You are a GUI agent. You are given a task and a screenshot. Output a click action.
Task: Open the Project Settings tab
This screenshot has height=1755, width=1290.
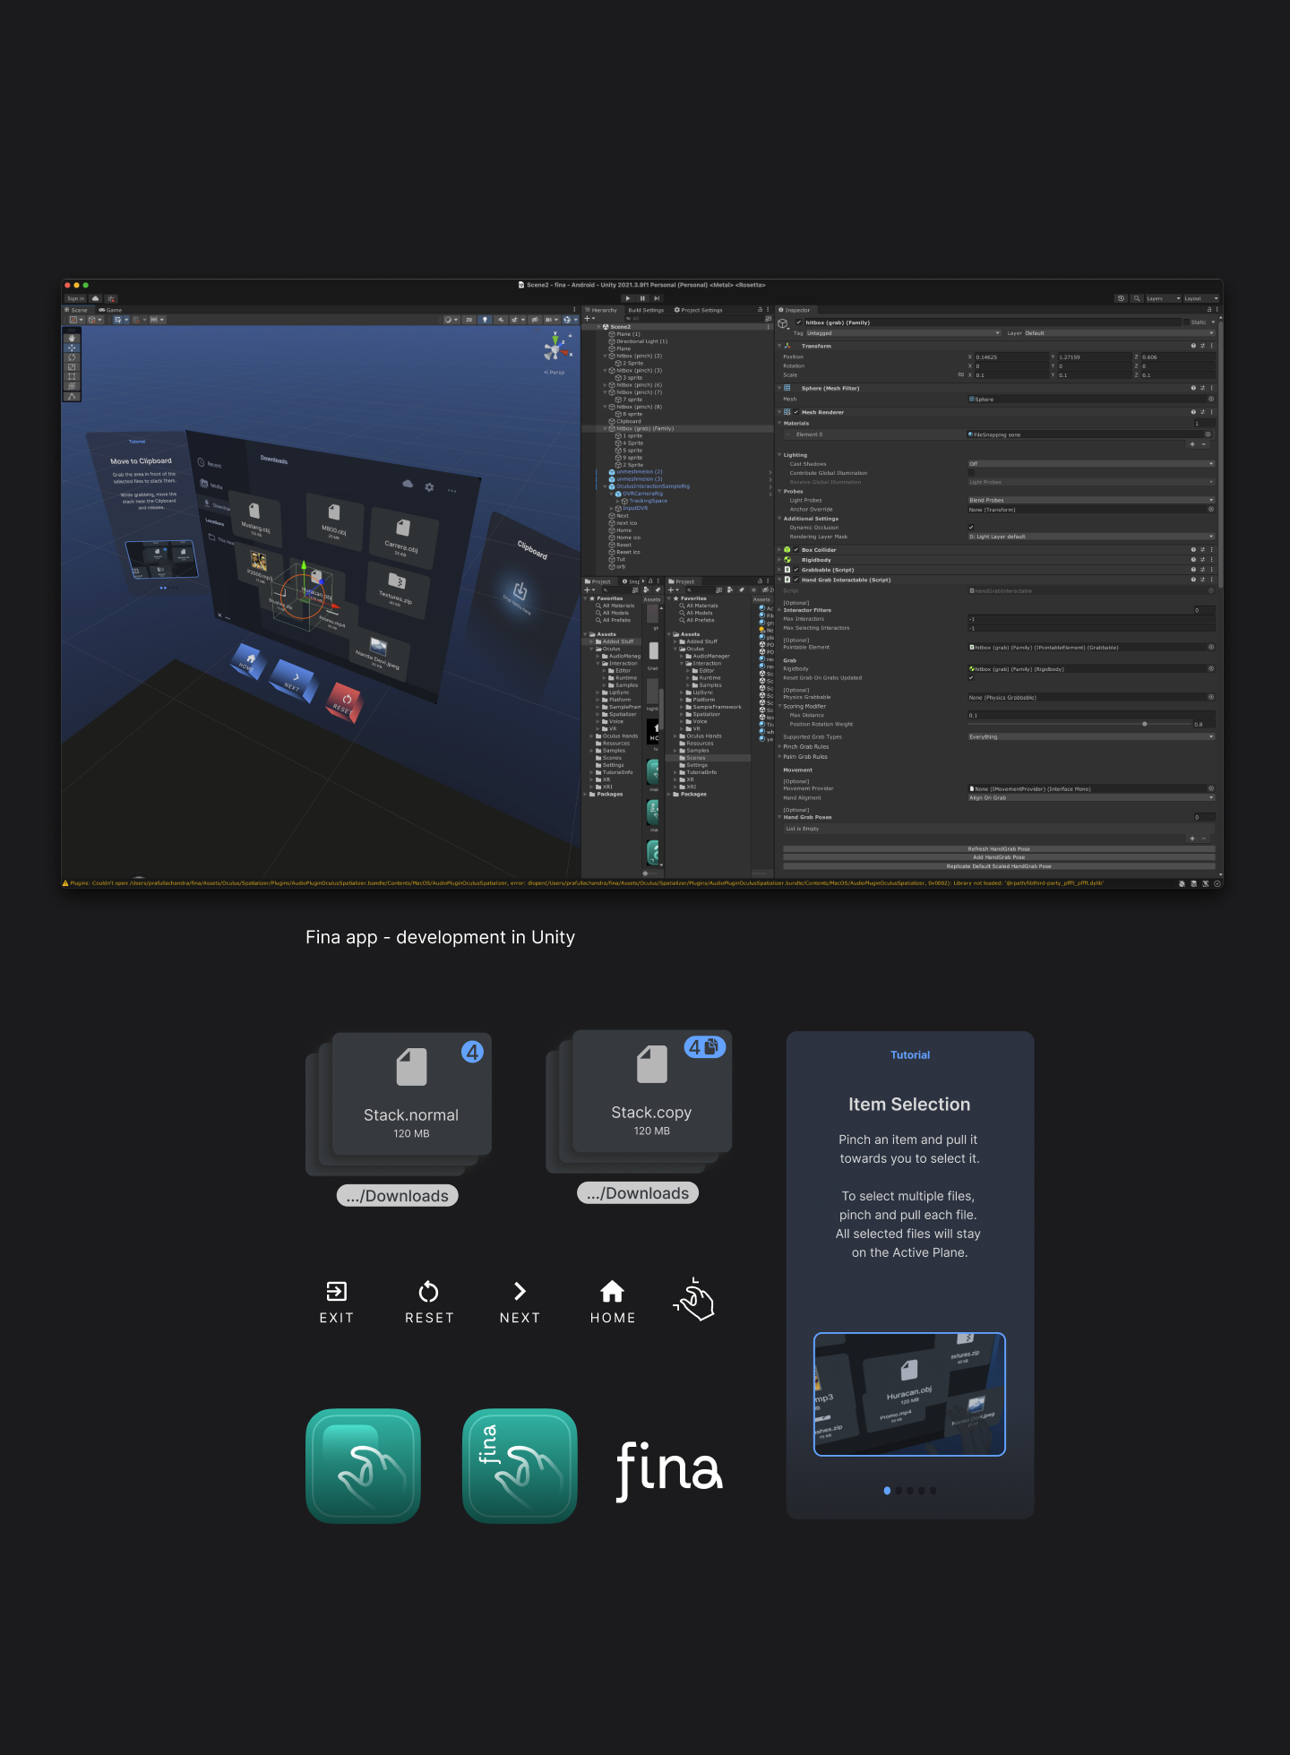(699, 310)
